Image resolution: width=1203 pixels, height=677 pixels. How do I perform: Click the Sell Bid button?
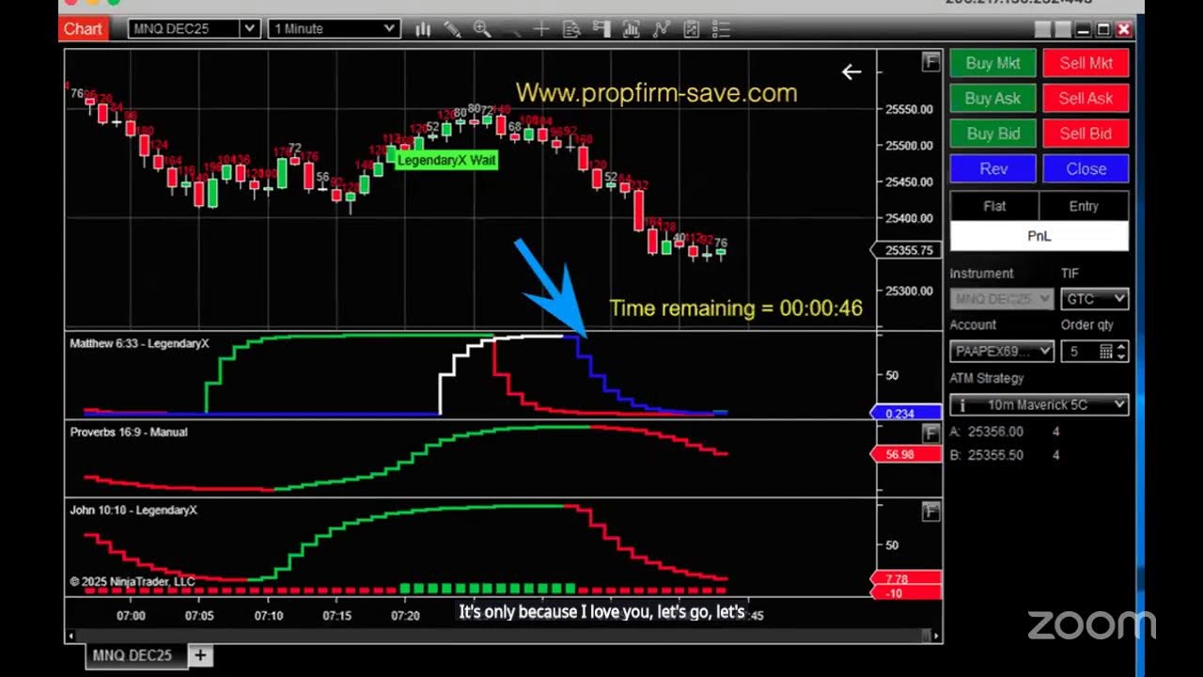coord(1086,134)
